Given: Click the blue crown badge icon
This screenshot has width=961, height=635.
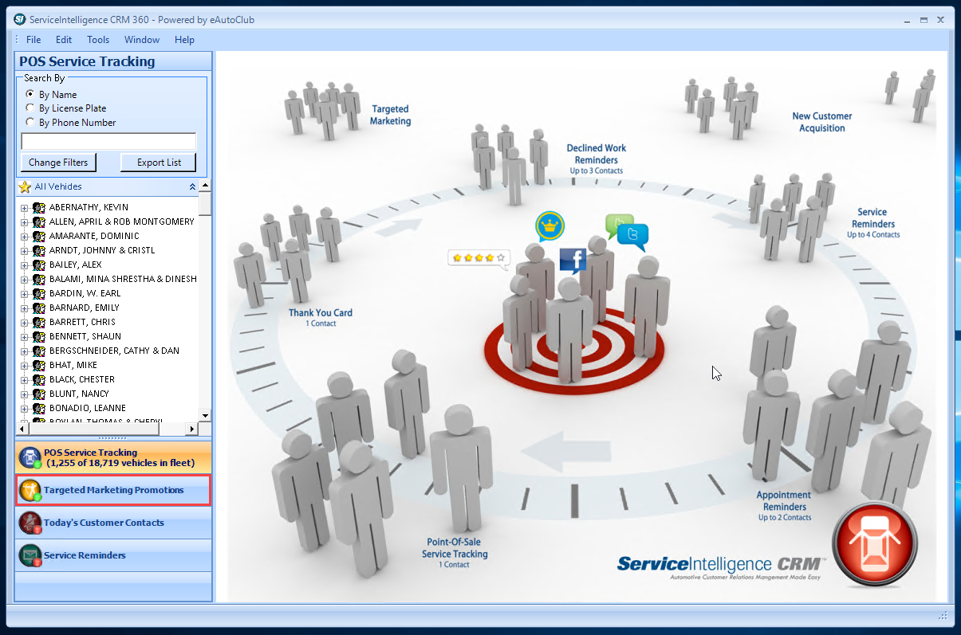Looking at the screenshot, I should click(550, 226).
